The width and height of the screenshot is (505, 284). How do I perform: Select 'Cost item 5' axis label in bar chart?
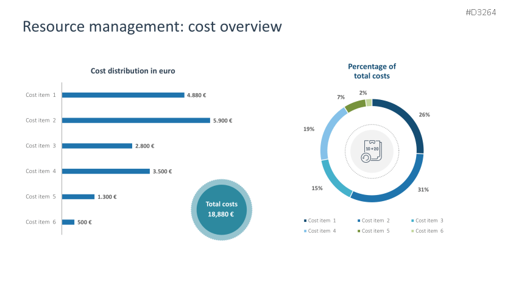pyautogui.click(x=41, y=197)
